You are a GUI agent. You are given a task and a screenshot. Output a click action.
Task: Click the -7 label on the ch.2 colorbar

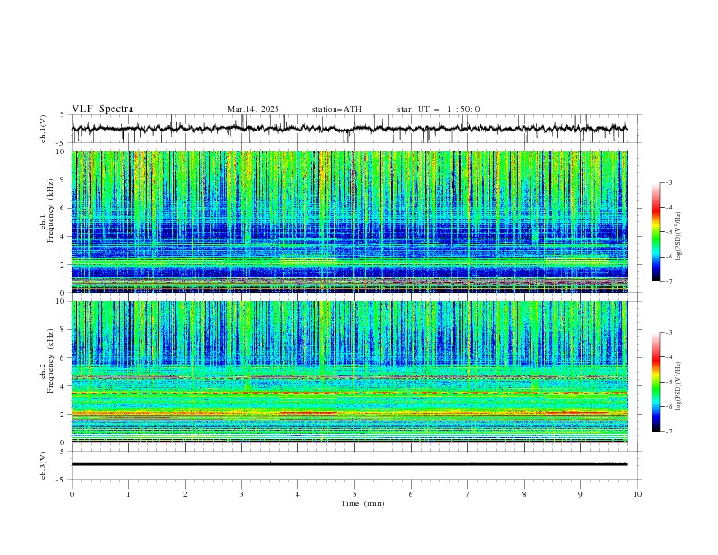pos(668,431)
